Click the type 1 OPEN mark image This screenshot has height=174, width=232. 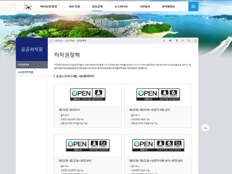tap(88, 94)
